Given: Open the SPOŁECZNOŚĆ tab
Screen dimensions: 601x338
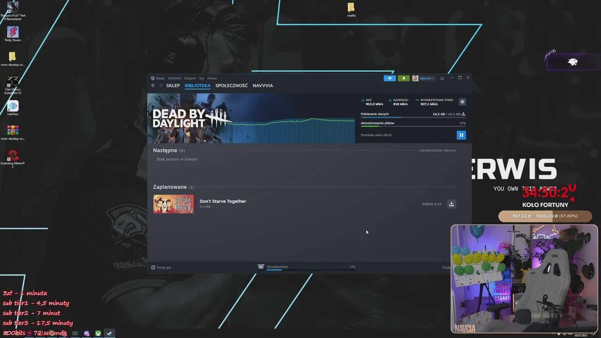Looking at the screenshot, I should 231,85.
